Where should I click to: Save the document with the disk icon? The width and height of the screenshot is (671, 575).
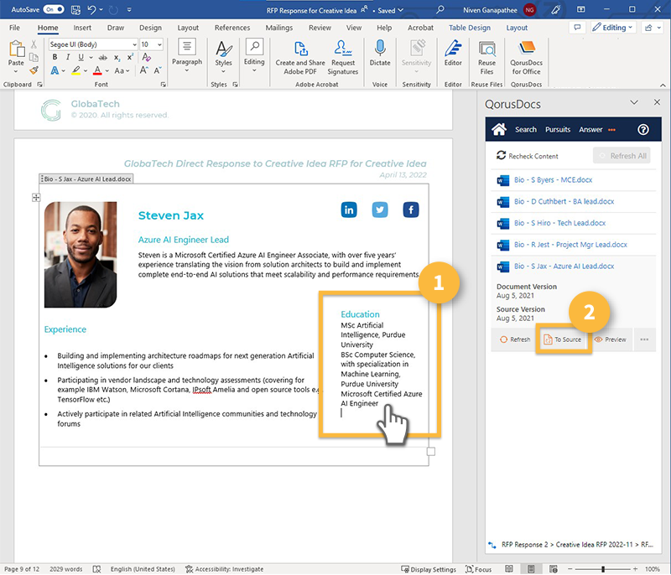[75, 9]
